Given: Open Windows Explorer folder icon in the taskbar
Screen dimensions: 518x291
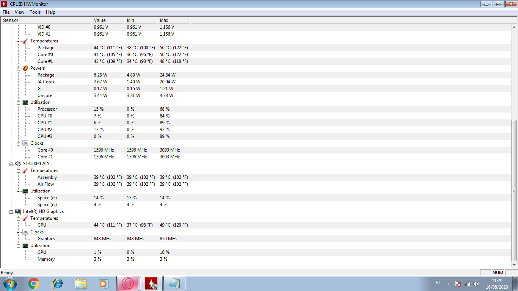Looking at the screenshot, I should click(x=81, y=283).
